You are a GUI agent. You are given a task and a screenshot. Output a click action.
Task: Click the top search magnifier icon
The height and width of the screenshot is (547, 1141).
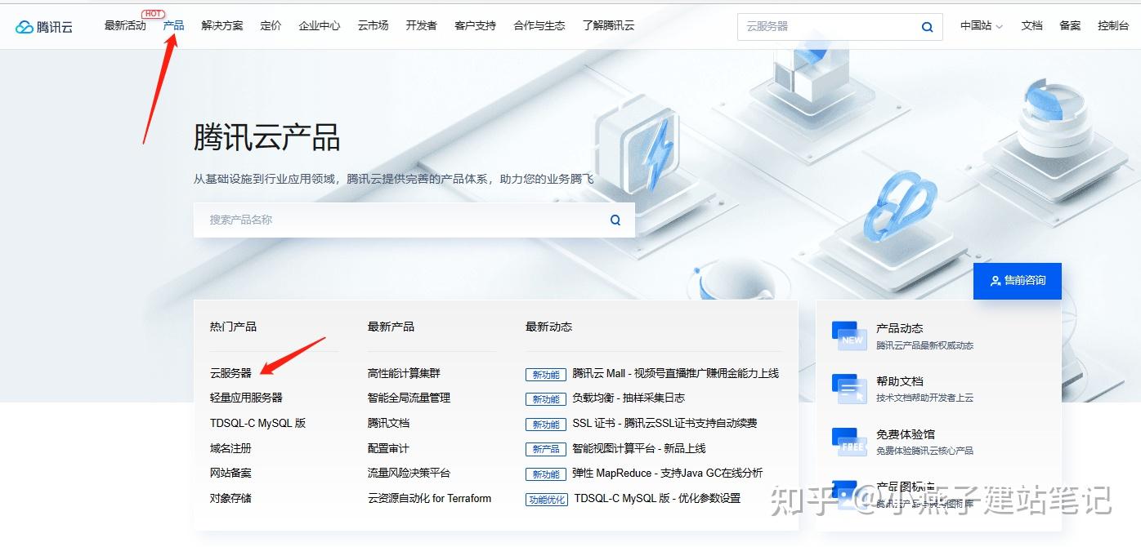pos(927,26)
